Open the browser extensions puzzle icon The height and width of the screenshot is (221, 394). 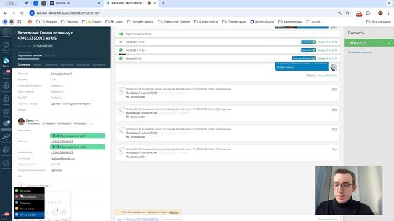(x=368, y=13)
